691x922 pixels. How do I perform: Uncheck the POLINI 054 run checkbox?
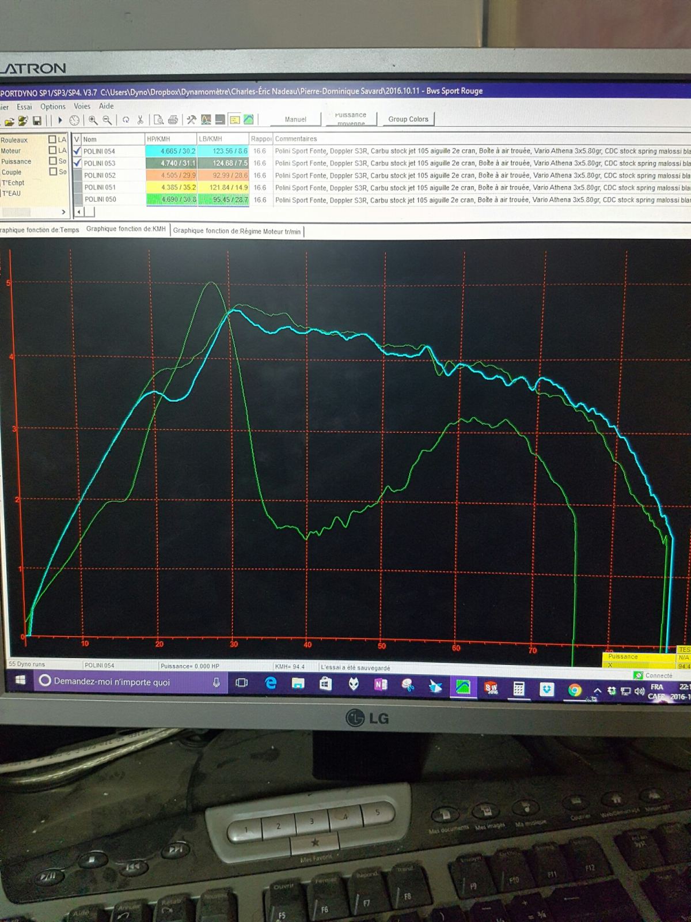[x=77, y=151]
